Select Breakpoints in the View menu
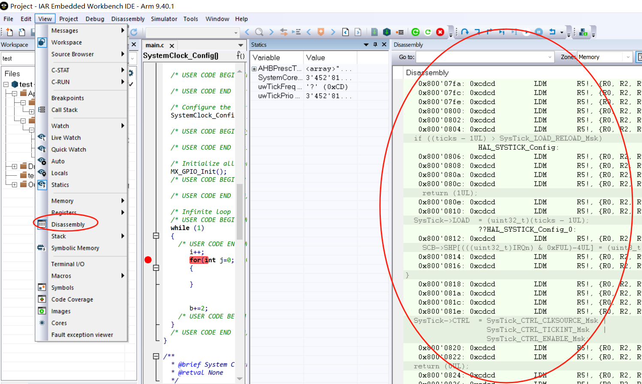Screen dimensions: 642x384 point(68,98)
